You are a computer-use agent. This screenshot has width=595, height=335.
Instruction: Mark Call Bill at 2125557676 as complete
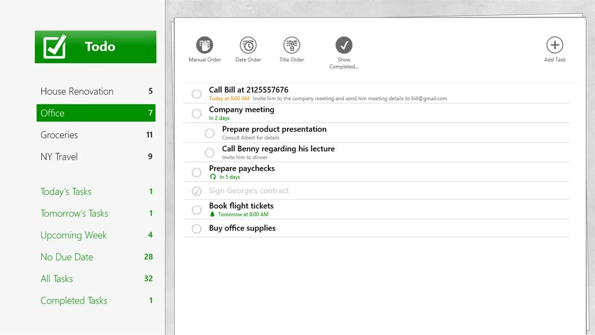(196, 94)
